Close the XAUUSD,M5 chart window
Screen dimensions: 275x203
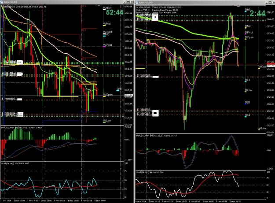click(x=273, y=2)
